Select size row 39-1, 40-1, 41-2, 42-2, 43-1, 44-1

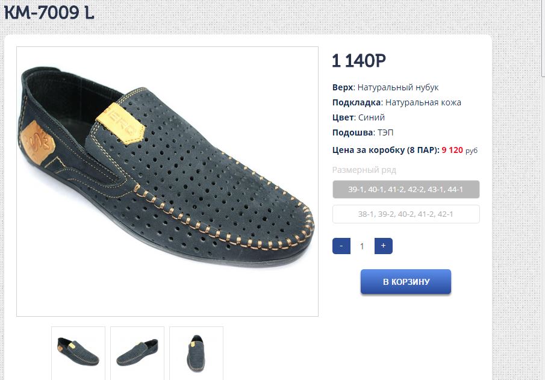[406, 190]
